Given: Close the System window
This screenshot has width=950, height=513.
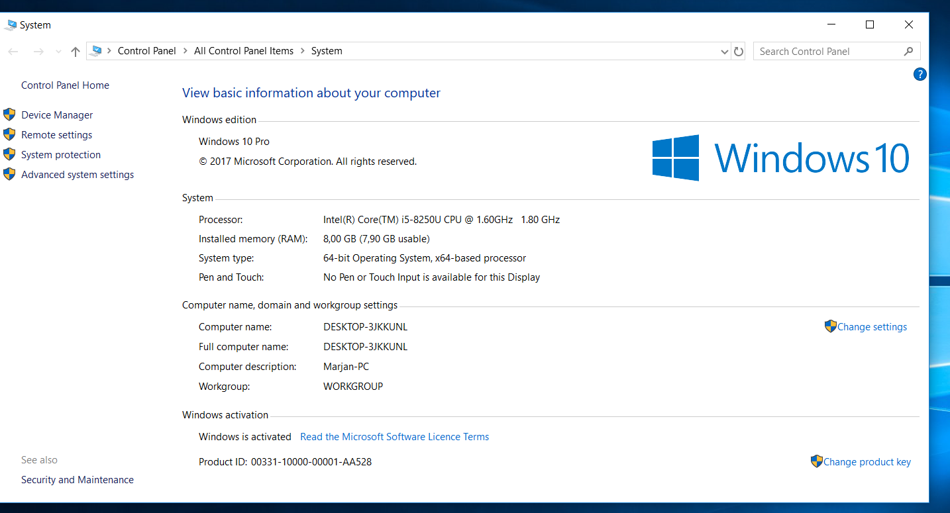Looking at the screenshot, I should [x=909, y=25].
